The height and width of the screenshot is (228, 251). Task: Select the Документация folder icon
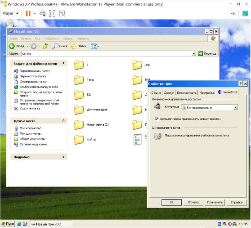coord(79,110)
